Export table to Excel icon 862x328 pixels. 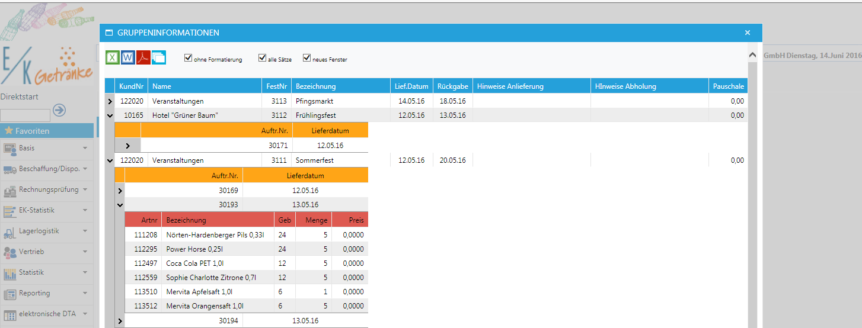coord(113,57)
